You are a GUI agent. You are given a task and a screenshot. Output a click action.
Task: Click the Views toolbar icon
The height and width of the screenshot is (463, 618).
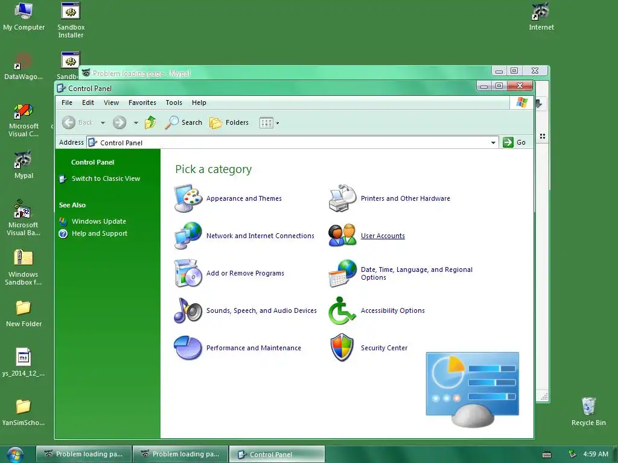coord(266,123)
